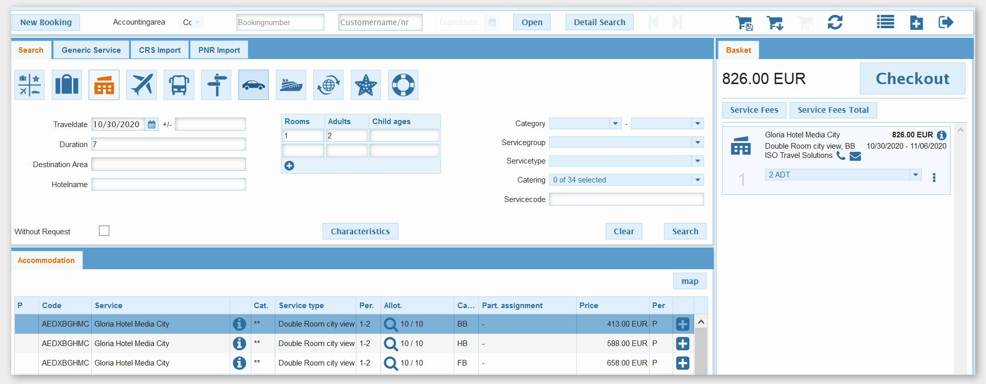Add the 588.00 EUR HB offer to basket
This screenshot has height=384, width=986.
click(682, 343)
